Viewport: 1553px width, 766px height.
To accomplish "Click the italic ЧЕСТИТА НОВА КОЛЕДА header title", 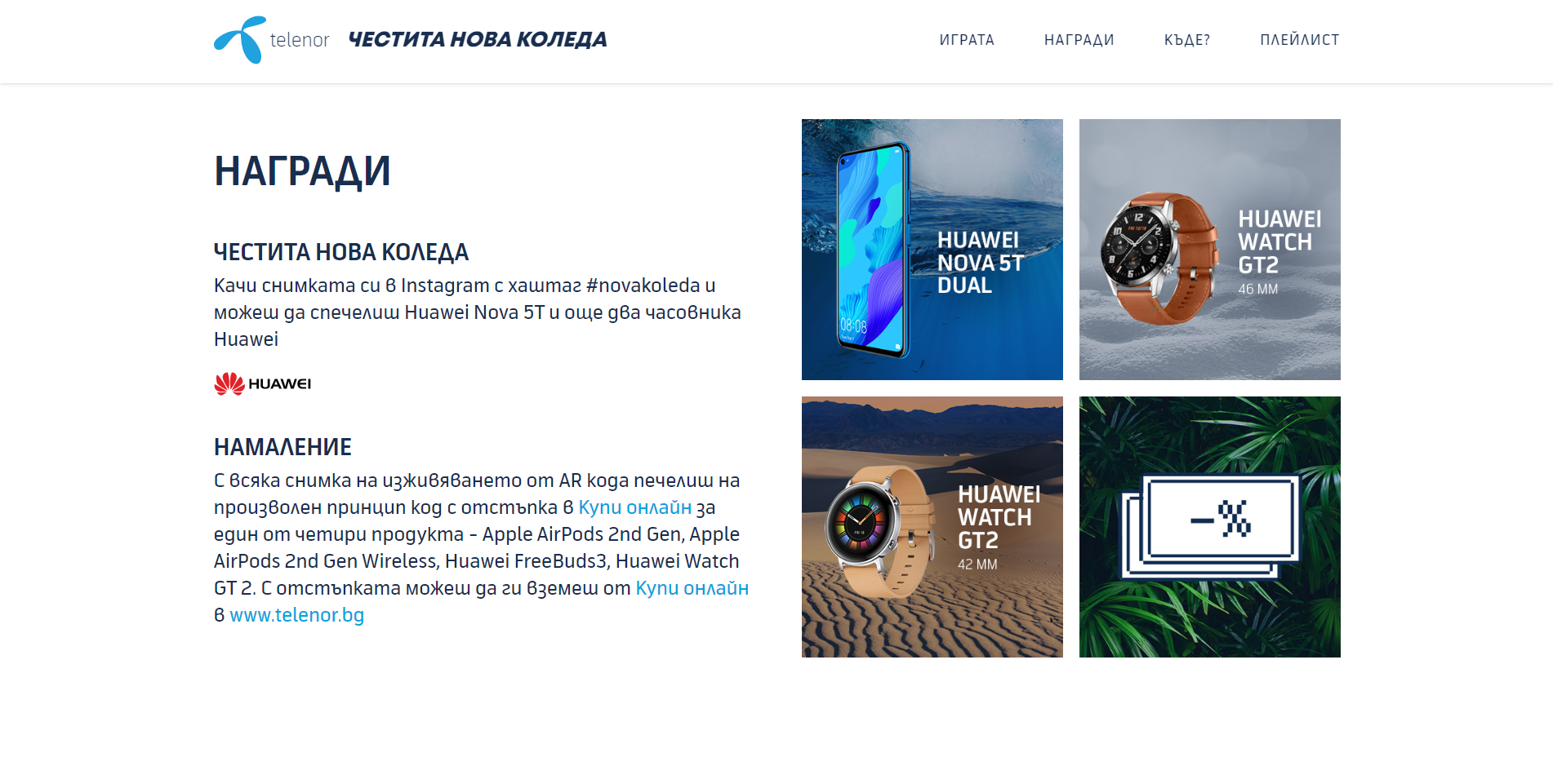I will pos(478,40).
